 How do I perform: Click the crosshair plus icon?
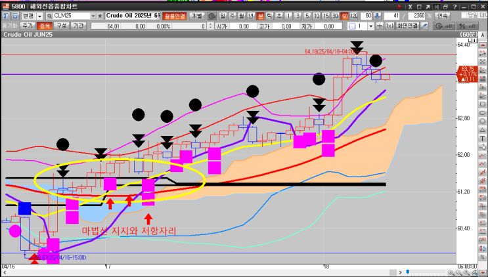[x=380, y=26]
